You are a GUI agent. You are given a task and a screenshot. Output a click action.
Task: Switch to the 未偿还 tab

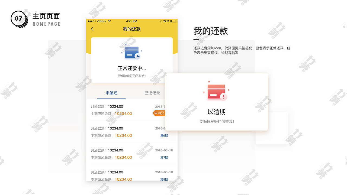(x=111, y=93)
